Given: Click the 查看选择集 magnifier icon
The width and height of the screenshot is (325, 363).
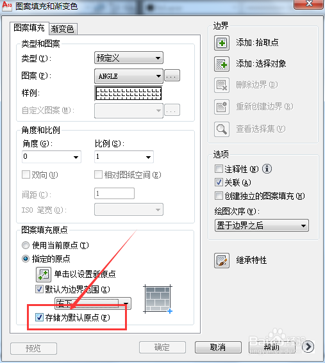Looking at the screenshot, I should pyautogui.click(x=222, y=129).
